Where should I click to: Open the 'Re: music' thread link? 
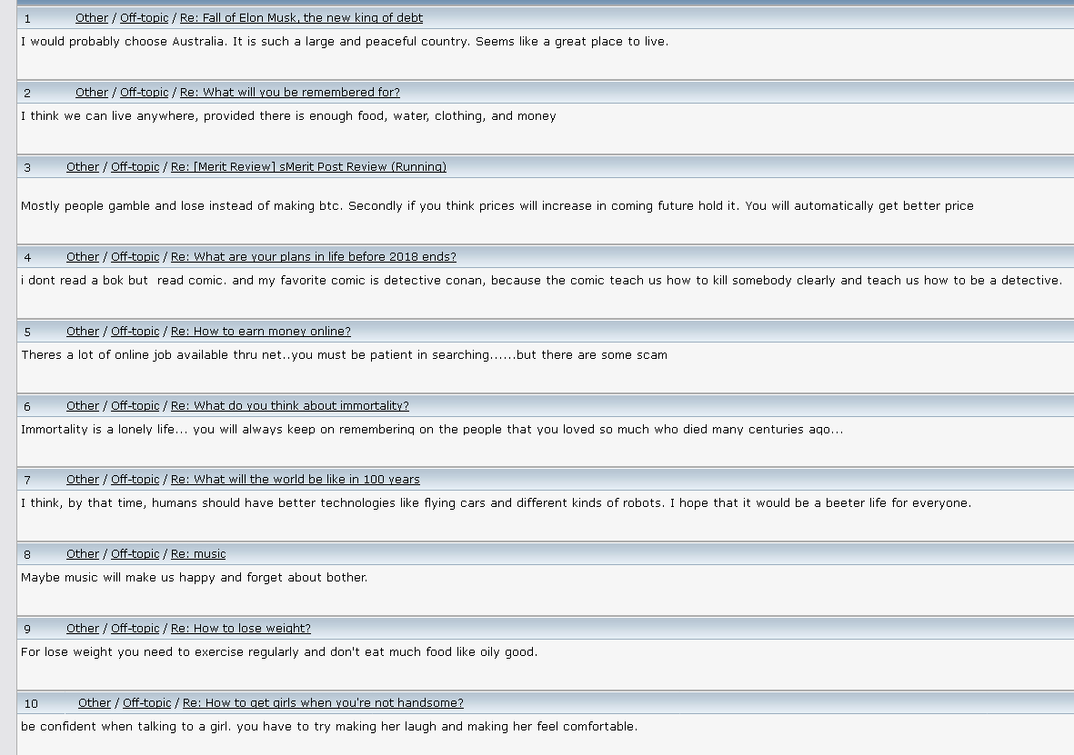click(x=198, y=554)
